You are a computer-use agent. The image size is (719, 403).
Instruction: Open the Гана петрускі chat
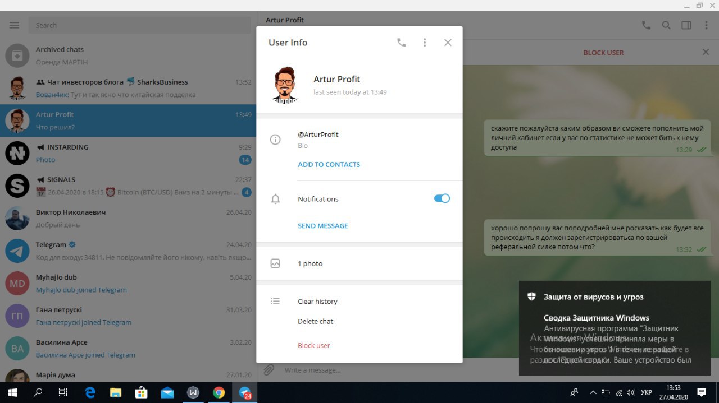(128, 316)
